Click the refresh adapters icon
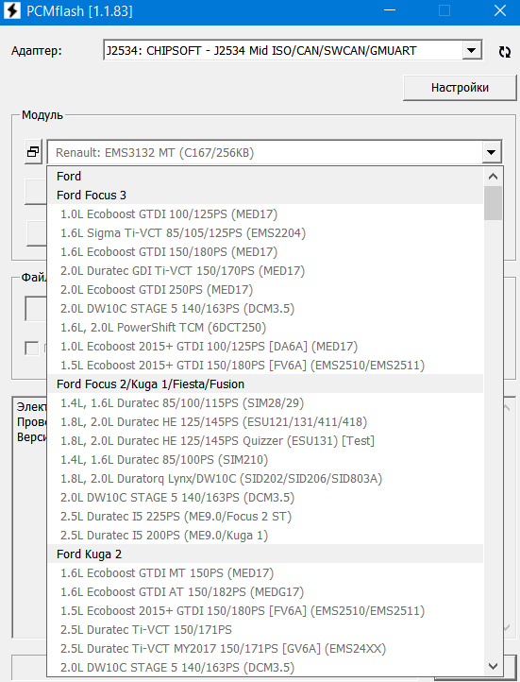Viewport: 520px width, 682px height. coord(504,52)
